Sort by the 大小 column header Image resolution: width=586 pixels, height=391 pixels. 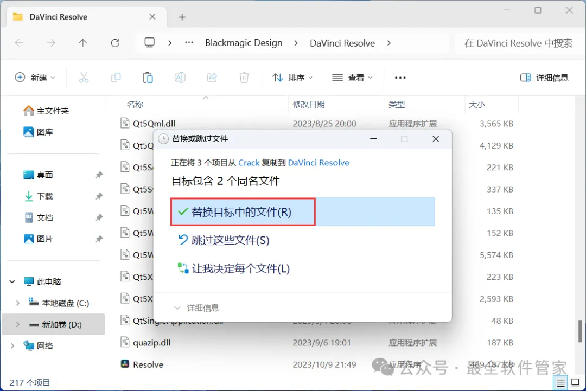click(477, 105)
